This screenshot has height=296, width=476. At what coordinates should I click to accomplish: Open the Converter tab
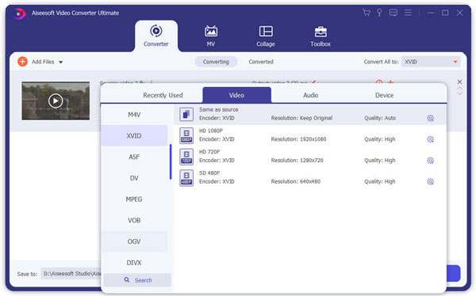coord(156,36)
